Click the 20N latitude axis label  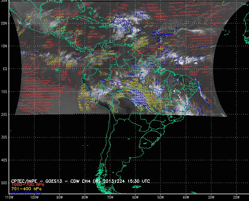coord(4,23)
